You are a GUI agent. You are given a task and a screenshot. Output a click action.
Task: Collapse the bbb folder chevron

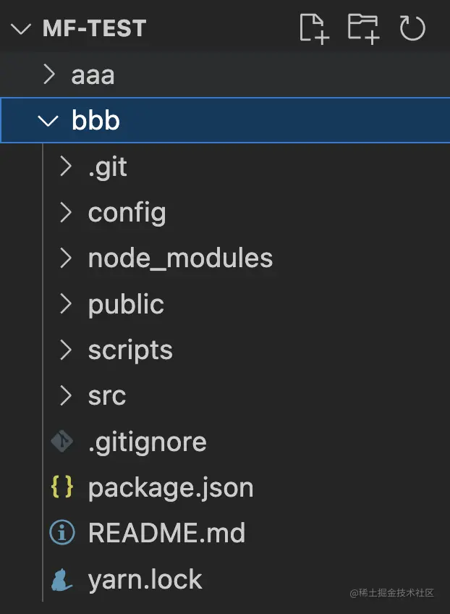pos(48,121)
